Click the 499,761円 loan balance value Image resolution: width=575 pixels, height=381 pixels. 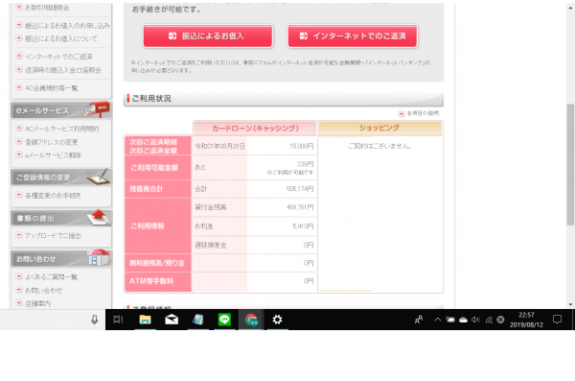pyautogui.click(x=300, y=207)
